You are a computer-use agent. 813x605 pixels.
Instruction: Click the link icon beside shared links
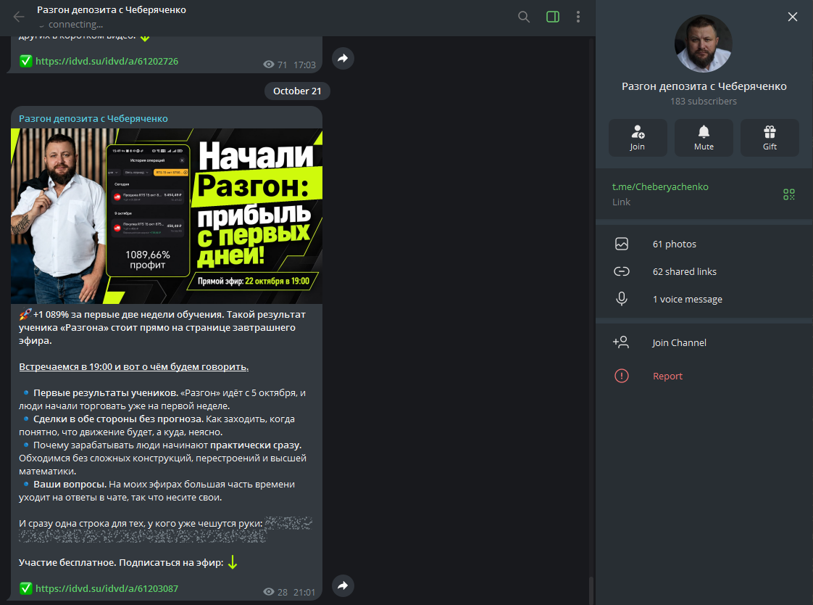point(622,271)
